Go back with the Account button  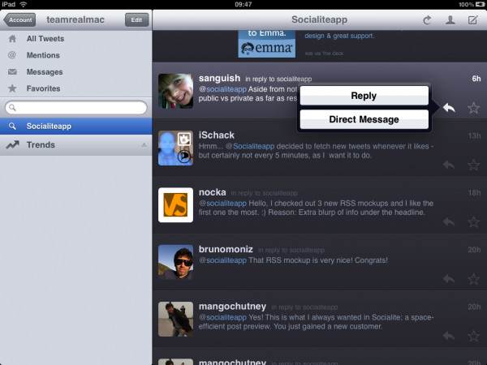19,19
